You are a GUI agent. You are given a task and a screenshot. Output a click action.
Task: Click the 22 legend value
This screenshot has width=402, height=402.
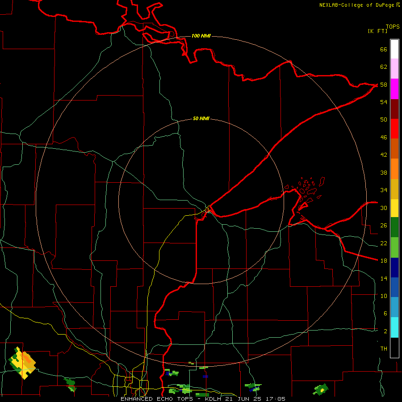384,243
